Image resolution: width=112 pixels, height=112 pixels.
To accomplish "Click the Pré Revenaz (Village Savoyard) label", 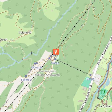I will (47, 73).
